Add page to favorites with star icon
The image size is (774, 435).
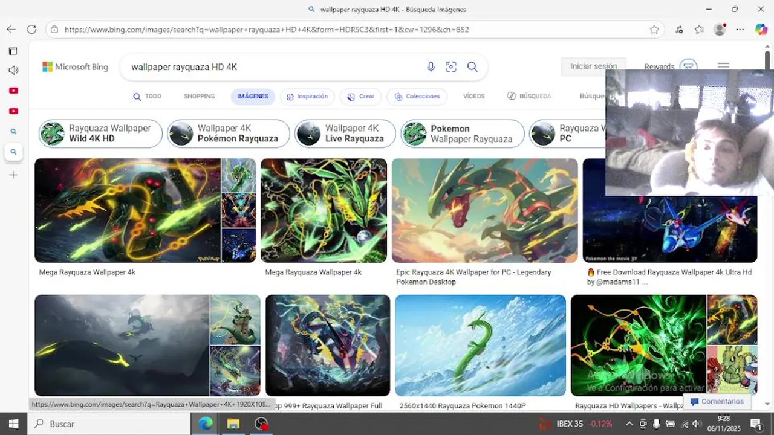pos(654,29)
